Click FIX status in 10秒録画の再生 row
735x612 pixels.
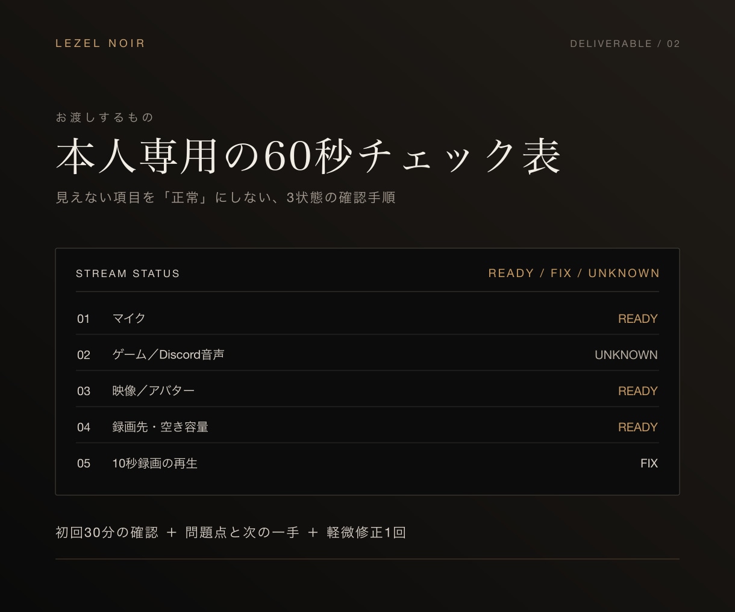tap(649, 463)
